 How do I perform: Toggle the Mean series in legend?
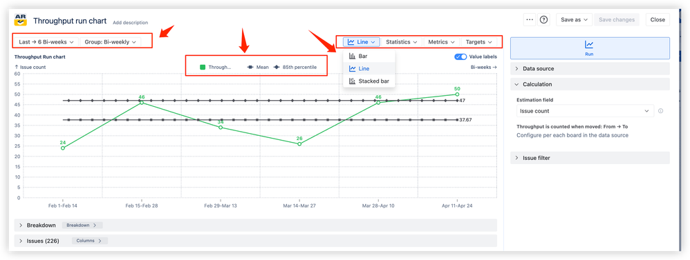(x=257, y=67)
